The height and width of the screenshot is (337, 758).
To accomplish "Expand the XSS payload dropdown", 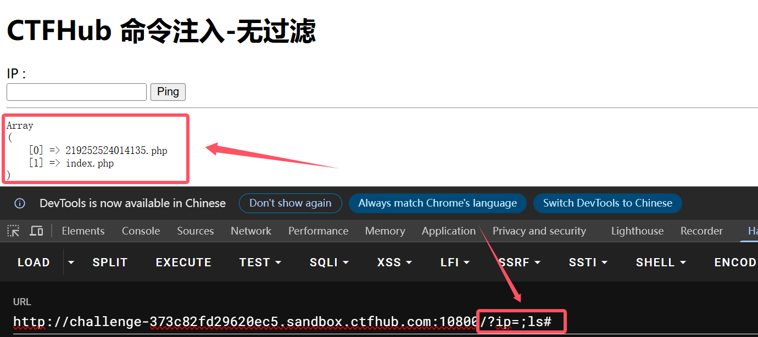I will [394, 262].
